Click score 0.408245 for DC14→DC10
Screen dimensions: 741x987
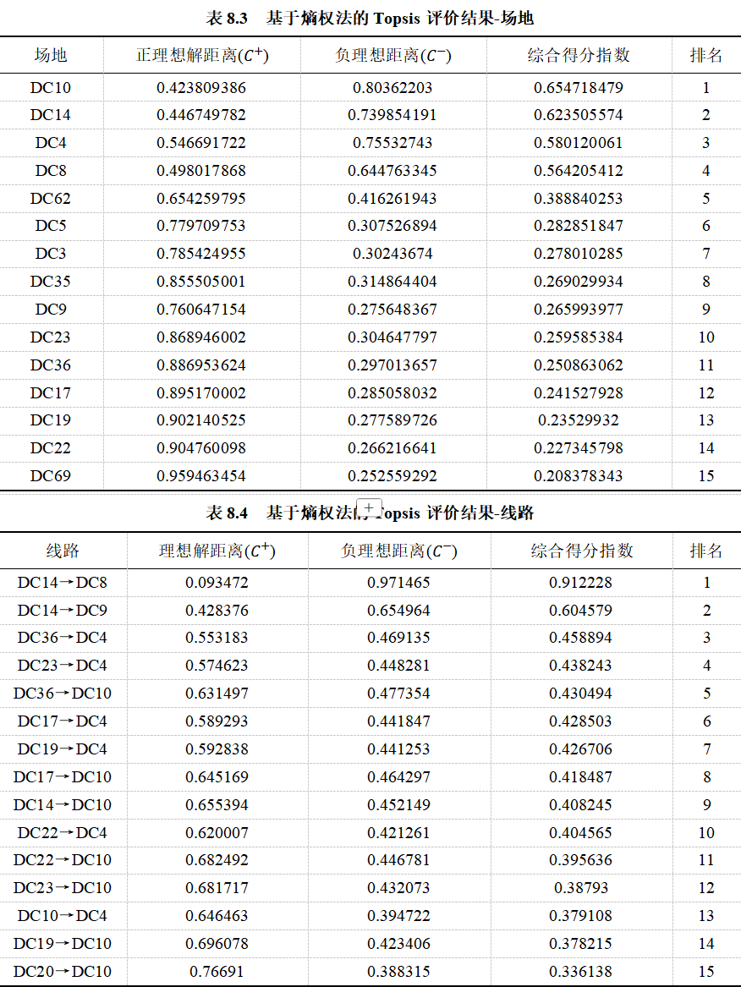pyautogui.click(x=580, y=805)
